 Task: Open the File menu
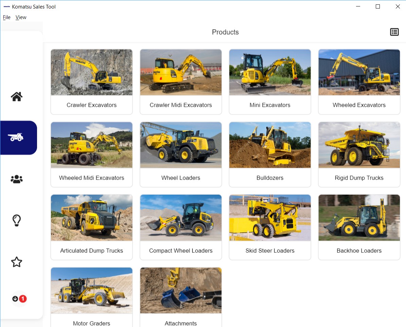coord(7,17)
